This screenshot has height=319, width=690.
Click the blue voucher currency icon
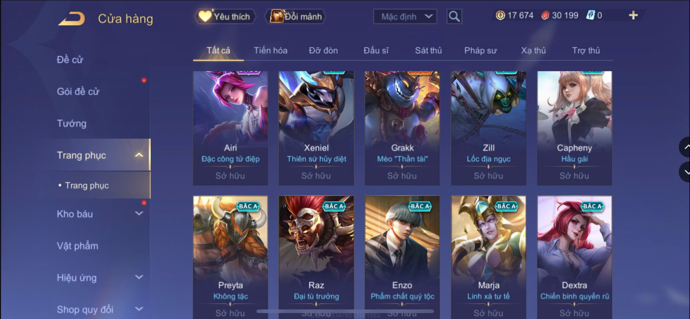coord(590,15)
